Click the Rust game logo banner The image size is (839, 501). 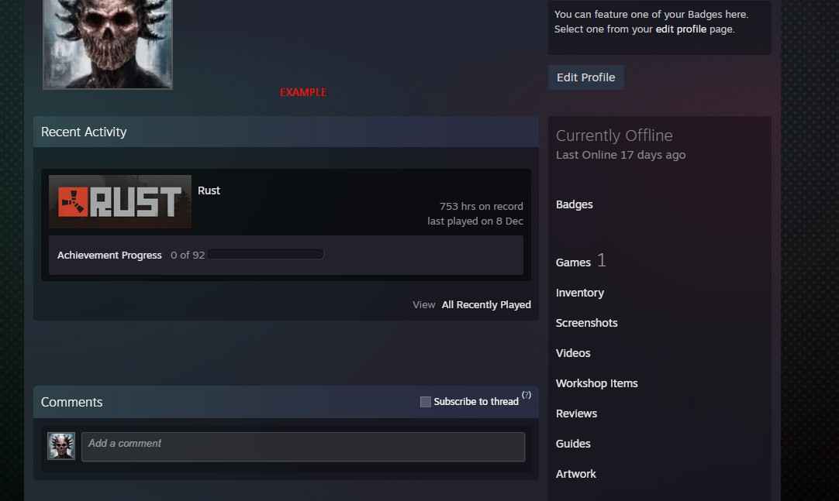click(120, 201)
